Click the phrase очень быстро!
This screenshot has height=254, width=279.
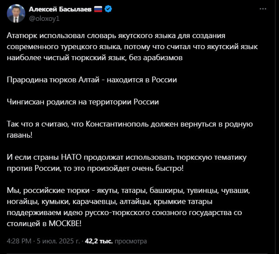click(x=157, y=168)
